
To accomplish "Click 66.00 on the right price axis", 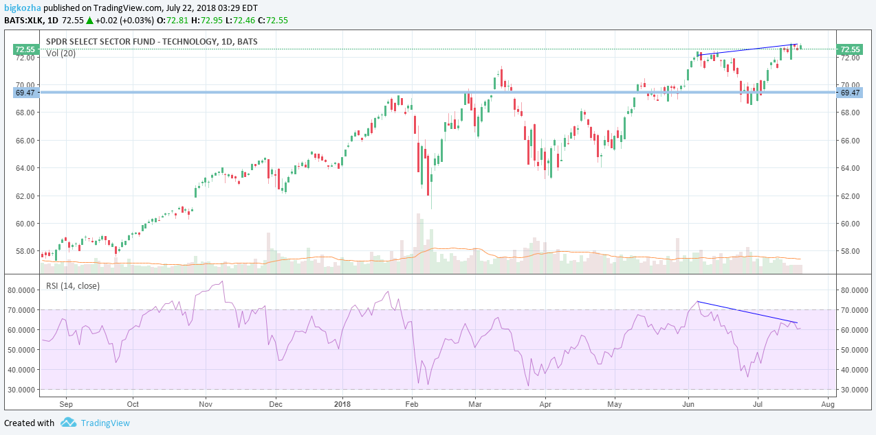I will pyautogui.click(x=851, y=141).
